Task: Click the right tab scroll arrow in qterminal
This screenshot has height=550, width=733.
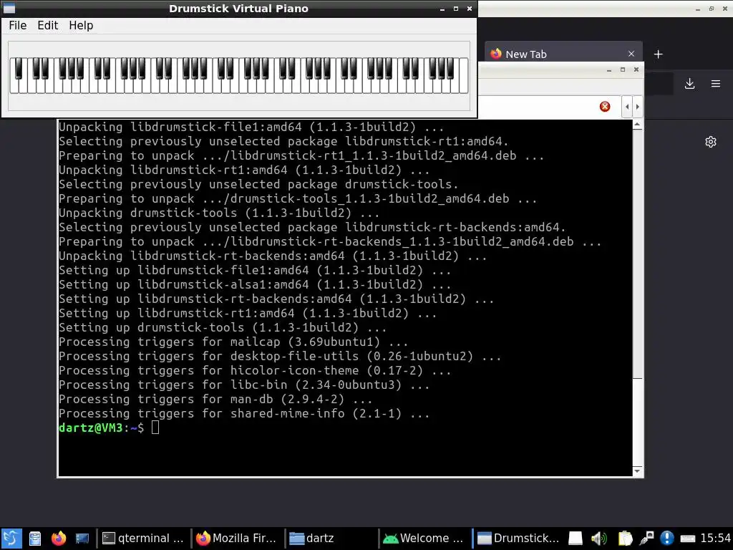Action: [637, 107]
